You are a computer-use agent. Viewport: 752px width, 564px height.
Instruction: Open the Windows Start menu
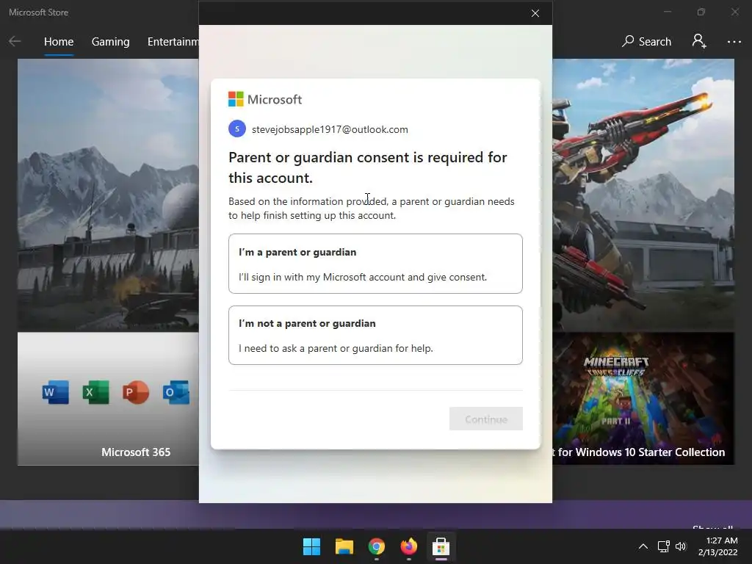[311, 546]
